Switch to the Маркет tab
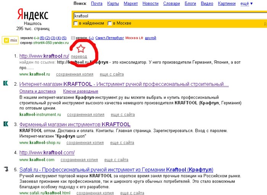Image resolution: width=267 pixels, height=195 pixels. [130, 3]
